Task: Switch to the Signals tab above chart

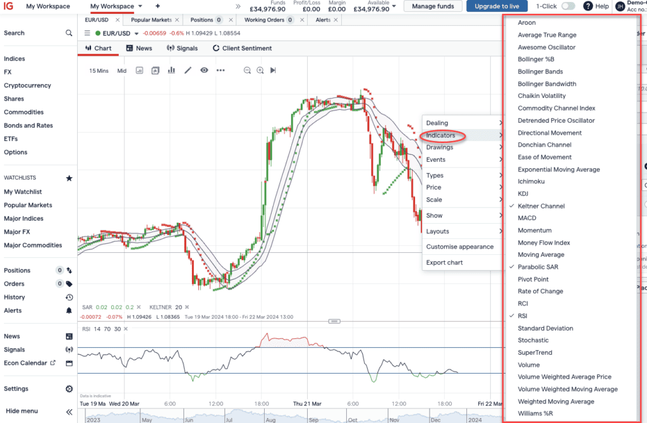Action: (182, 48)
